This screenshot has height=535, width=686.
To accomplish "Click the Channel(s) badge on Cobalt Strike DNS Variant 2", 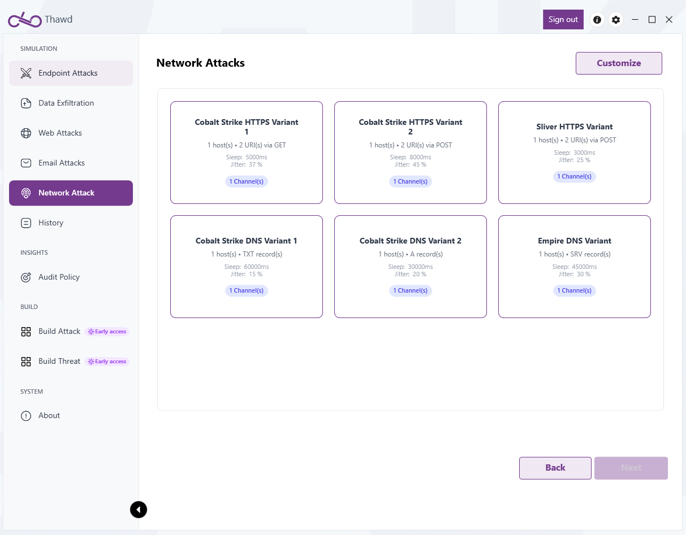I will coord(411,291).
